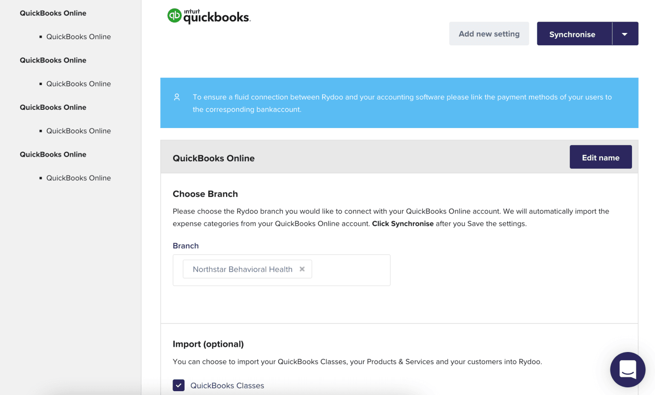Screen dimensions: 655x395
Task: Select the second QuickBooks Online sidebar heading
Action: pos(53,60)
